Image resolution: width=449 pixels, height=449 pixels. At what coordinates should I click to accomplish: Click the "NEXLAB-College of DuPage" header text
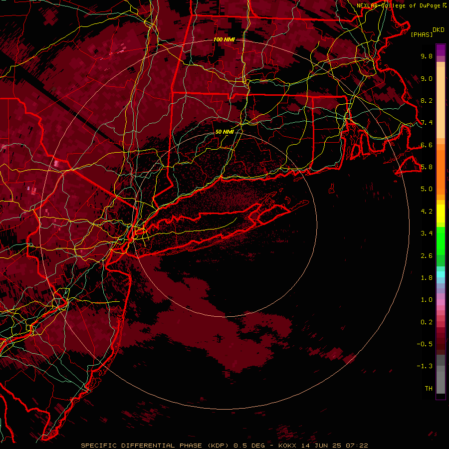[400, 5]
